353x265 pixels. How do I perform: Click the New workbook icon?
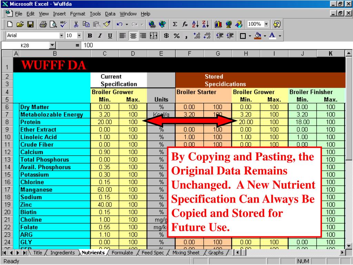pos(10,24)
